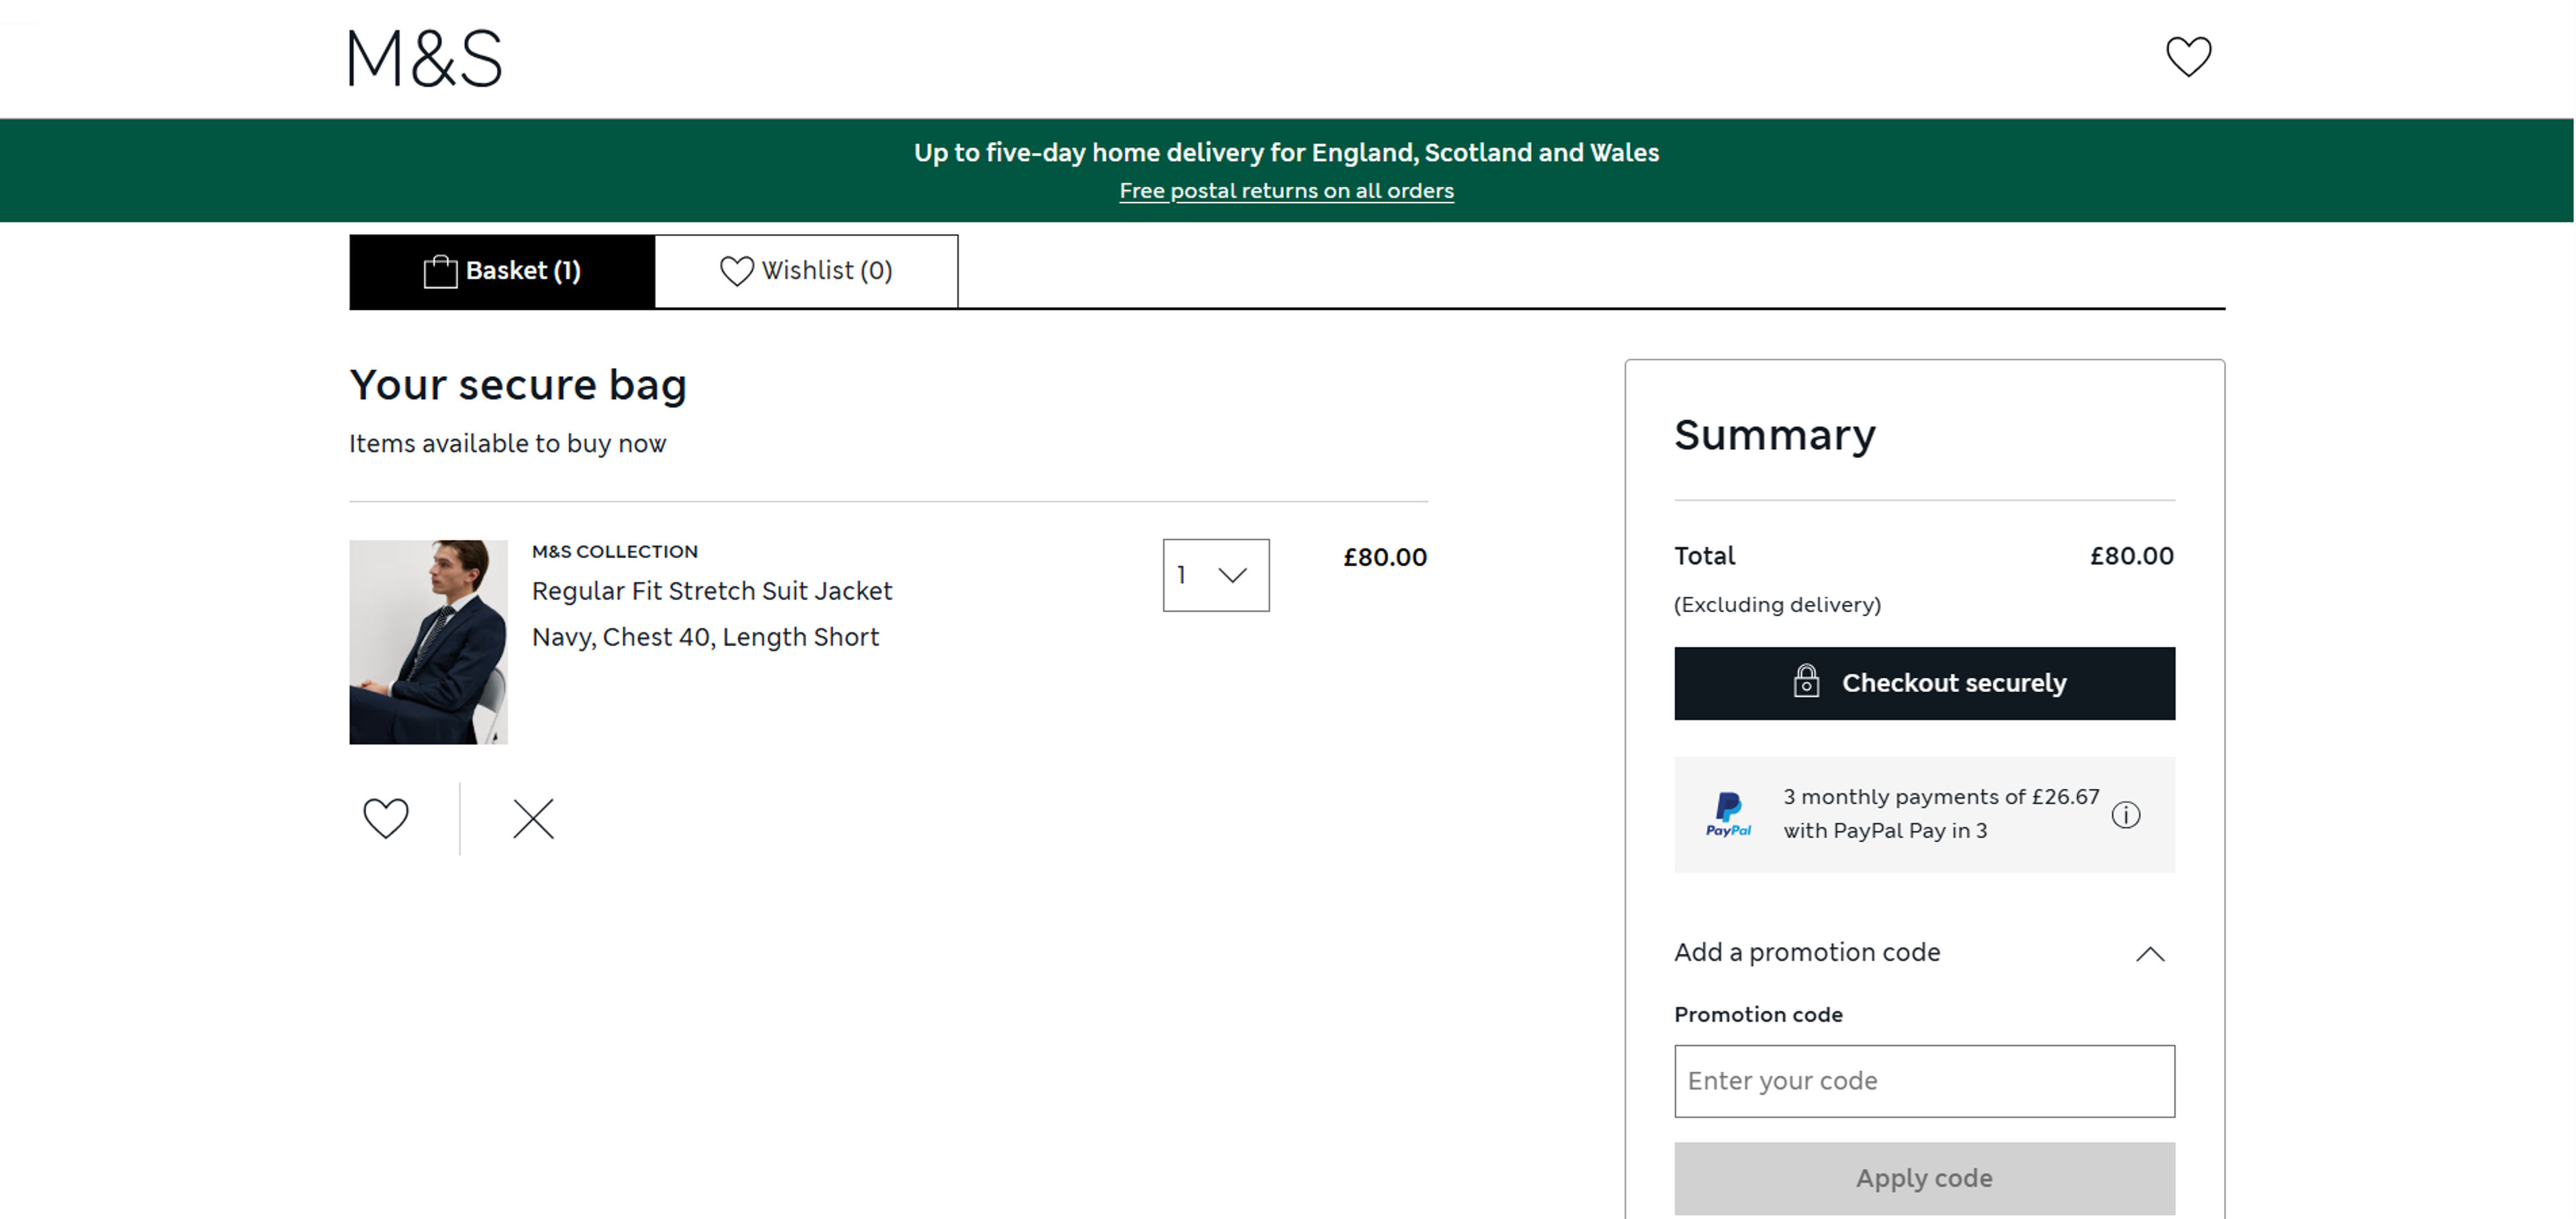Click the Apply code button
This screenshot has height=1219, width=2576.
point(1924,1178)
